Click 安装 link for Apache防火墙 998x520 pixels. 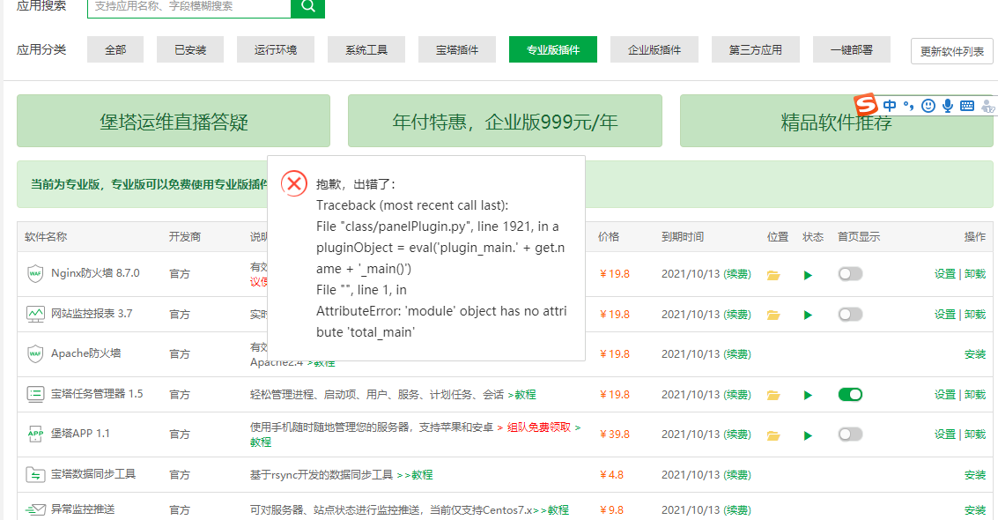click(x=974, y=354)
